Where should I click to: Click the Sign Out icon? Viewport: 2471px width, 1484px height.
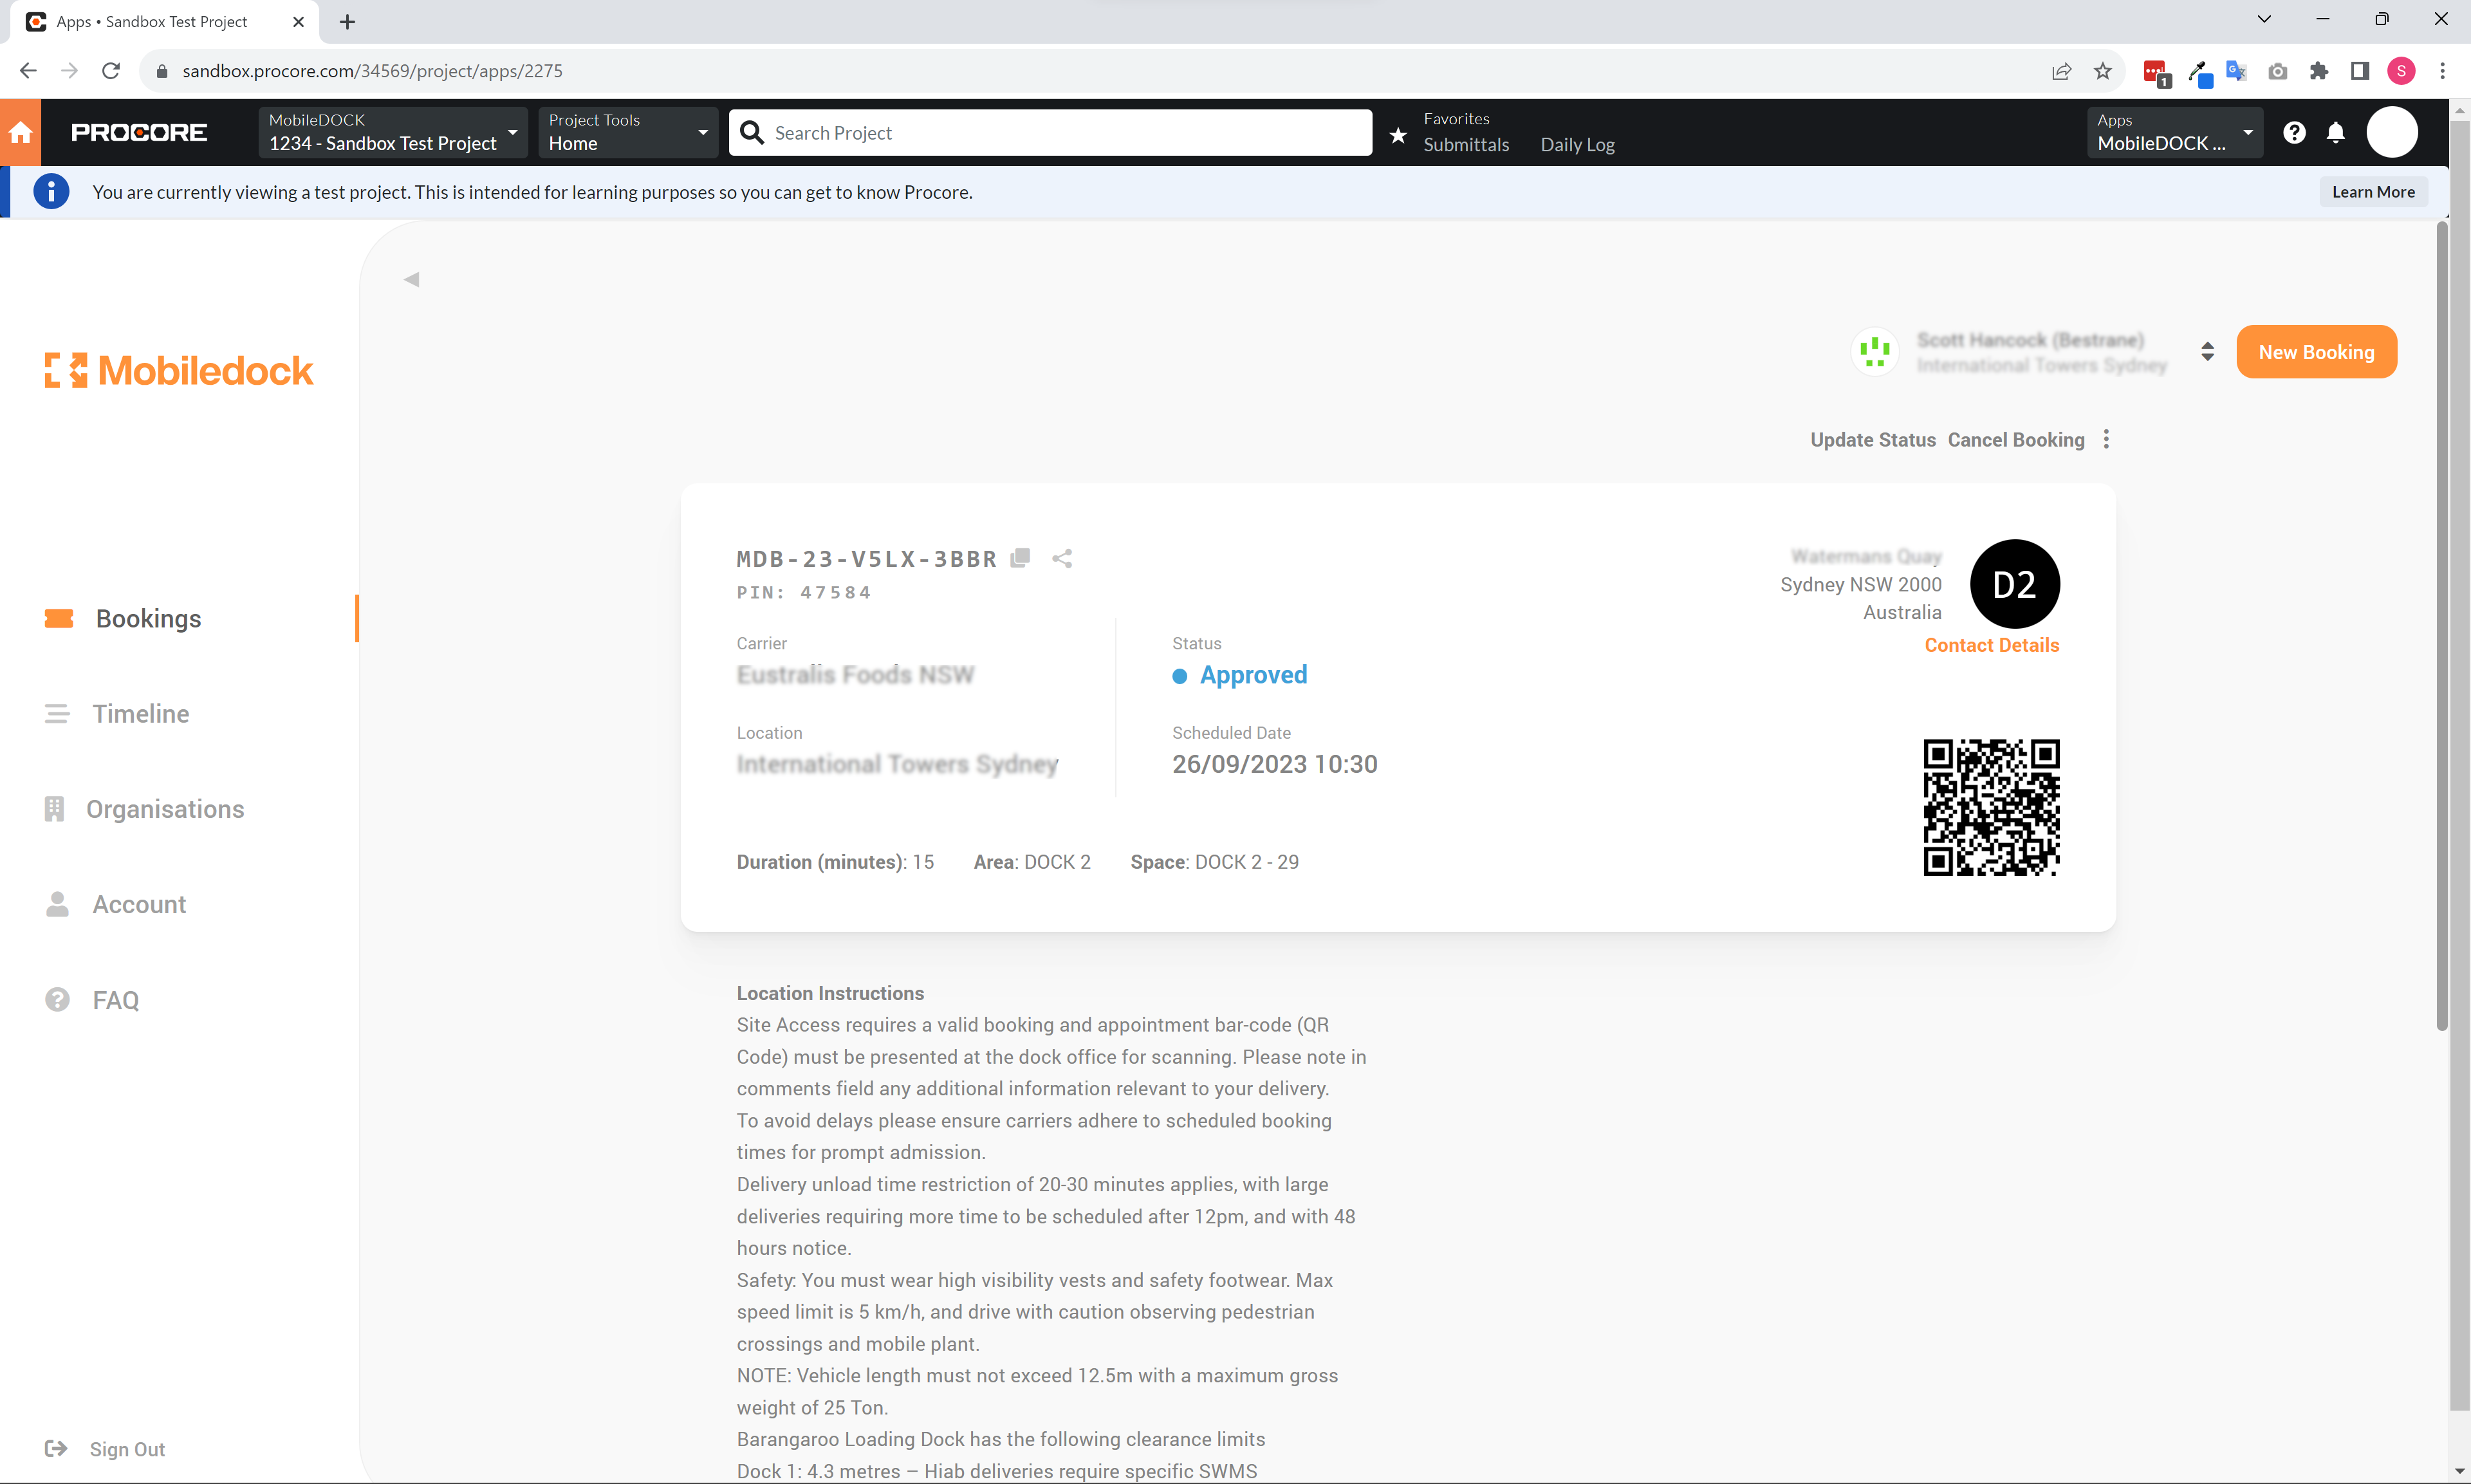(56, 1448)
